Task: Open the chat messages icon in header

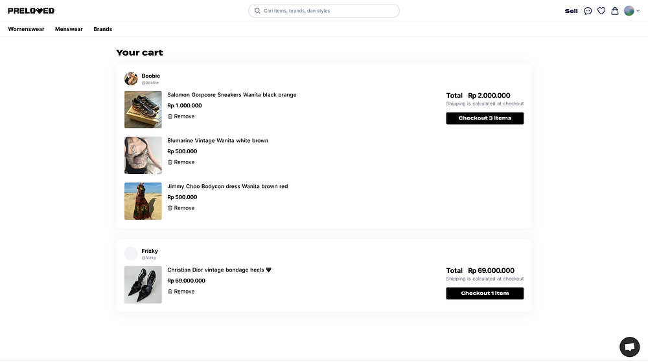Action: pos(588,11)
